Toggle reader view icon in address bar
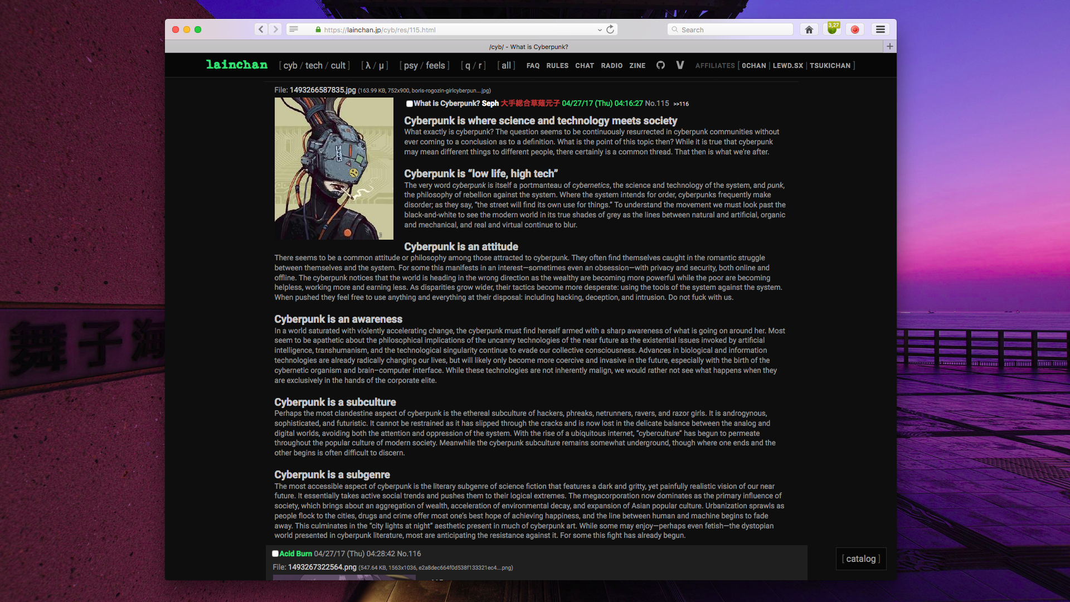The image size is (1070, 602). point(294,30)
